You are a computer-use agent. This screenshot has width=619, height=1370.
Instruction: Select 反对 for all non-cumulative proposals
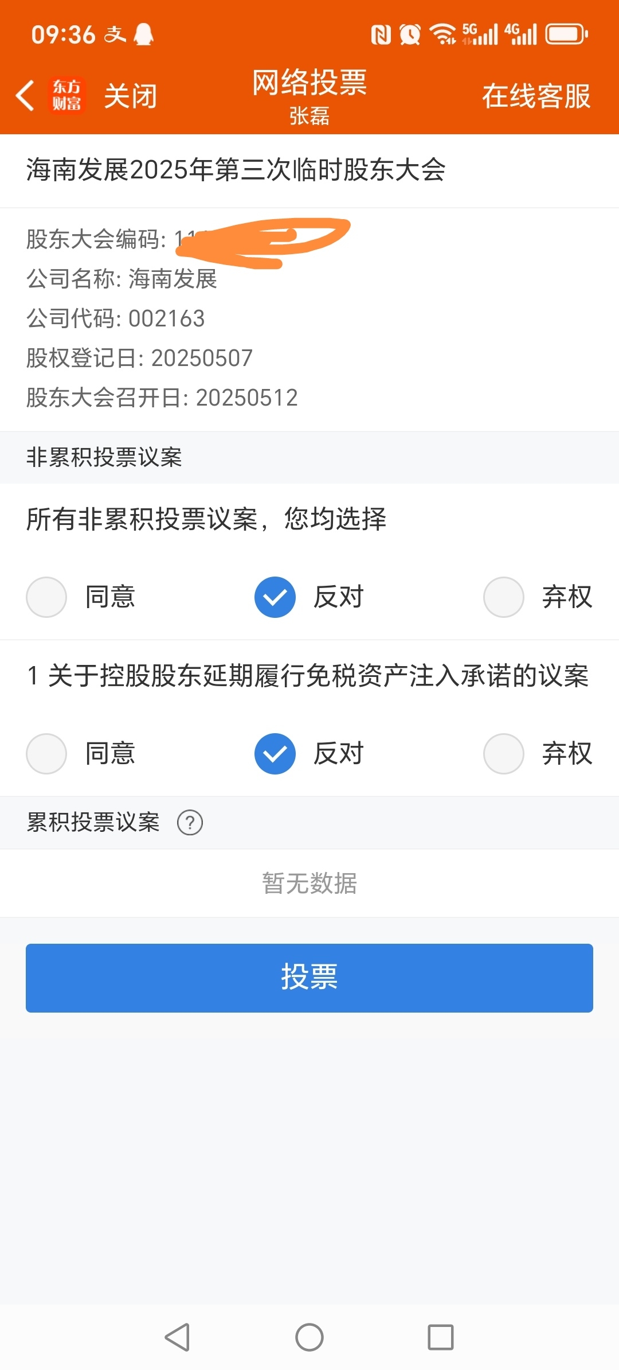(275, 597)
